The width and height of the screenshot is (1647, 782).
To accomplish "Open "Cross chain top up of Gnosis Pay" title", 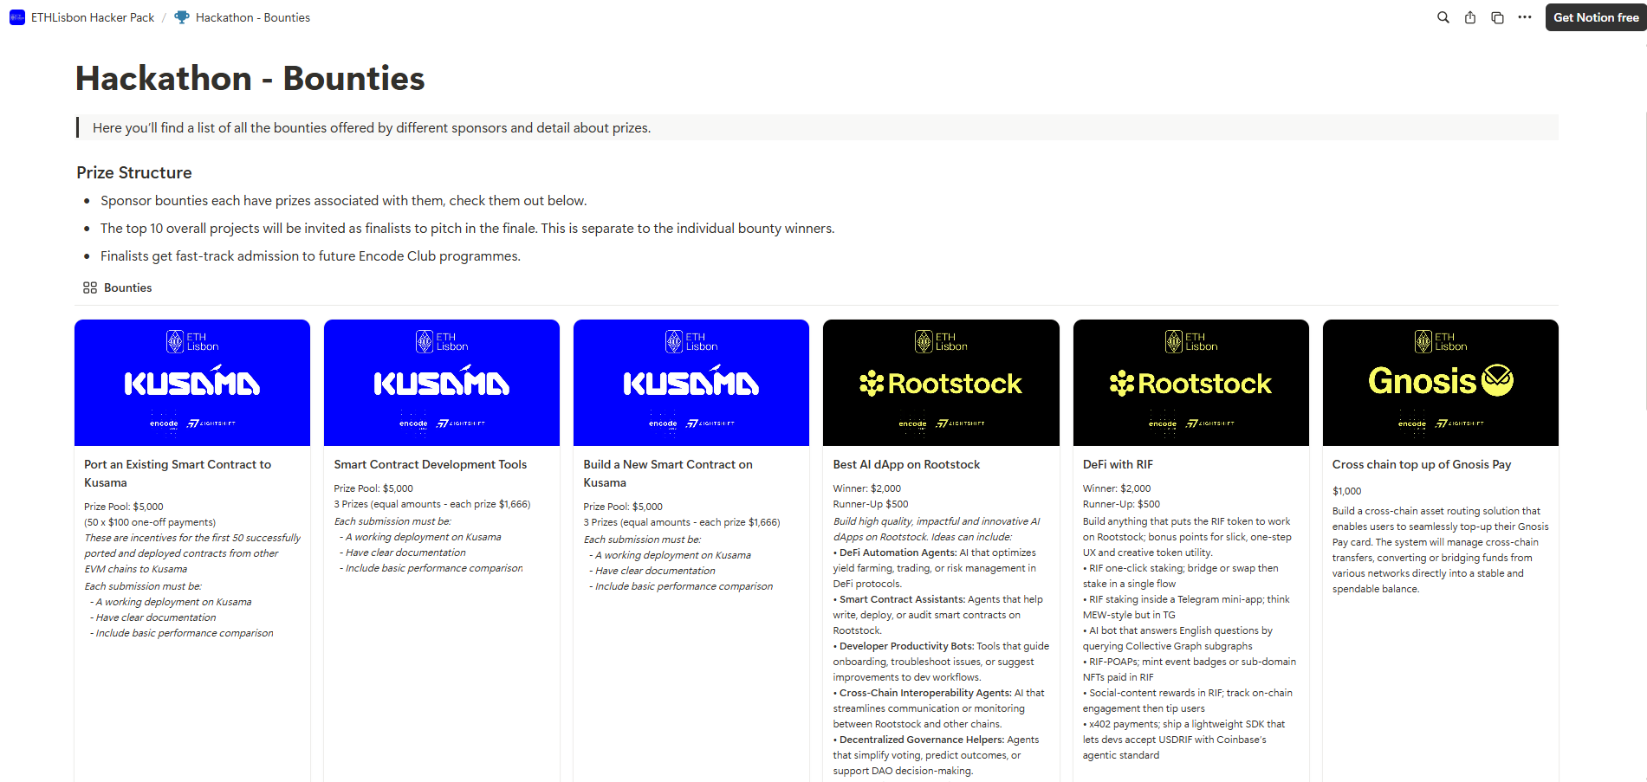I will [1422, 464].
